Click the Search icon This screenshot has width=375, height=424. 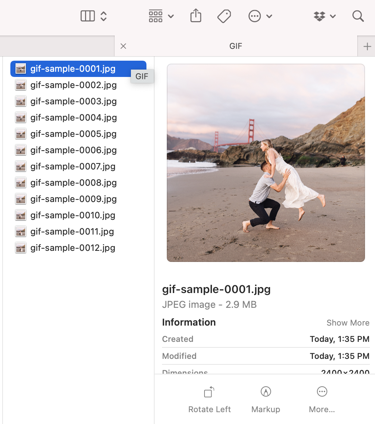click(x=358, y=16)
